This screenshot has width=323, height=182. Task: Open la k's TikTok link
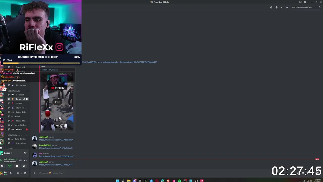click(56, 156)
